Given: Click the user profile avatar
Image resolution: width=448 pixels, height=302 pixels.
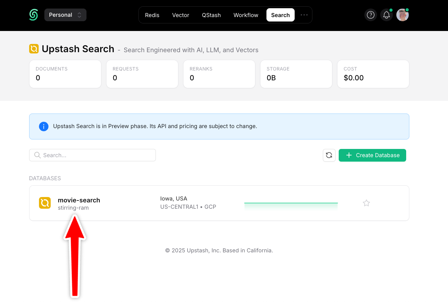Looking at the screenshot, I should click(x=402, y=15).
